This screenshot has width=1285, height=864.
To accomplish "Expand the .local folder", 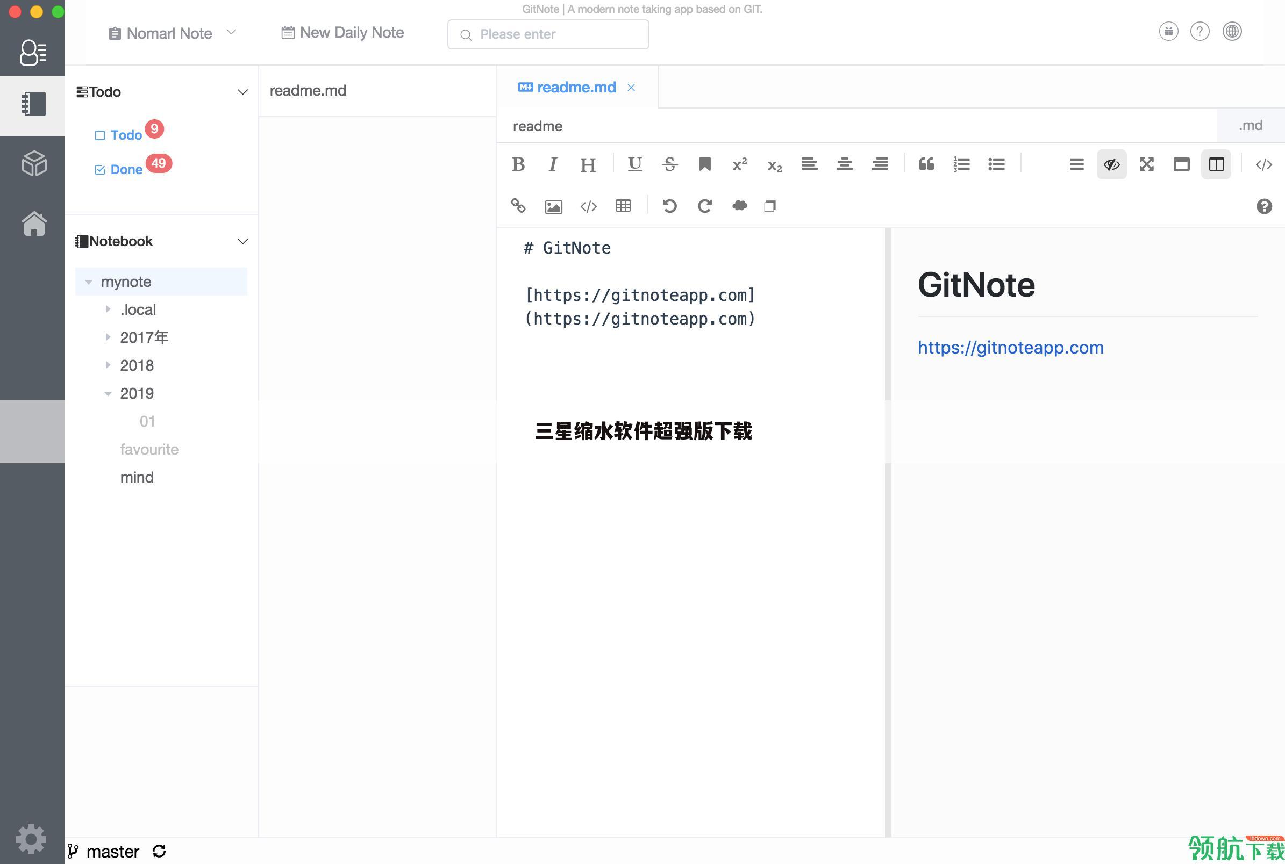I will coord(108,309).
